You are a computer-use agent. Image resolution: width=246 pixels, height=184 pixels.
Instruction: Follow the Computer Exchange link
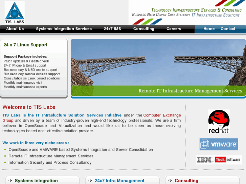pyautogui.click(x=162, y=115)
